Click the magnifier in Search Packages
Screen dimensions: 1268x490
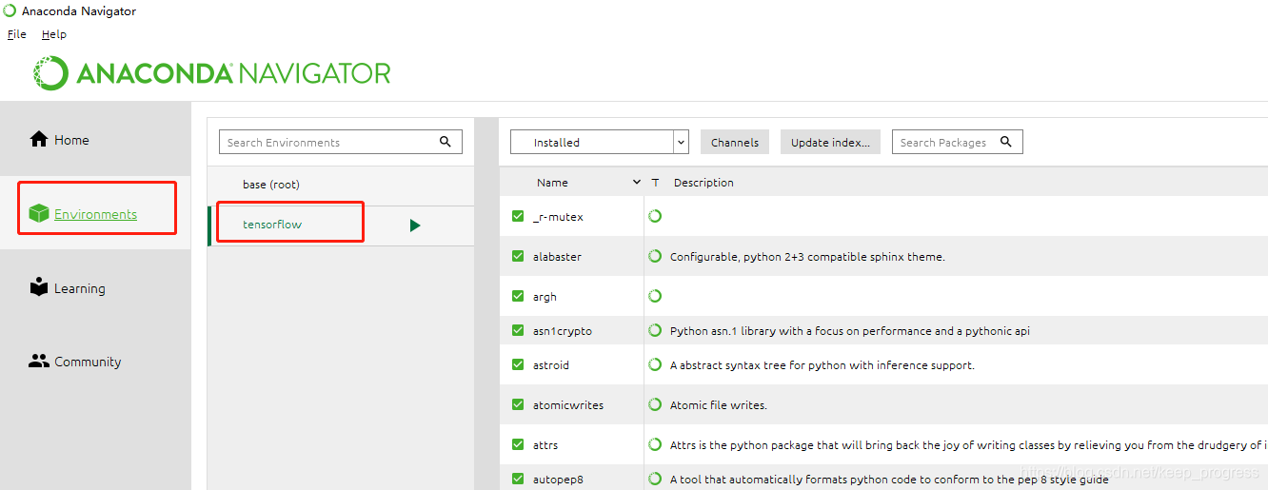1006,142
